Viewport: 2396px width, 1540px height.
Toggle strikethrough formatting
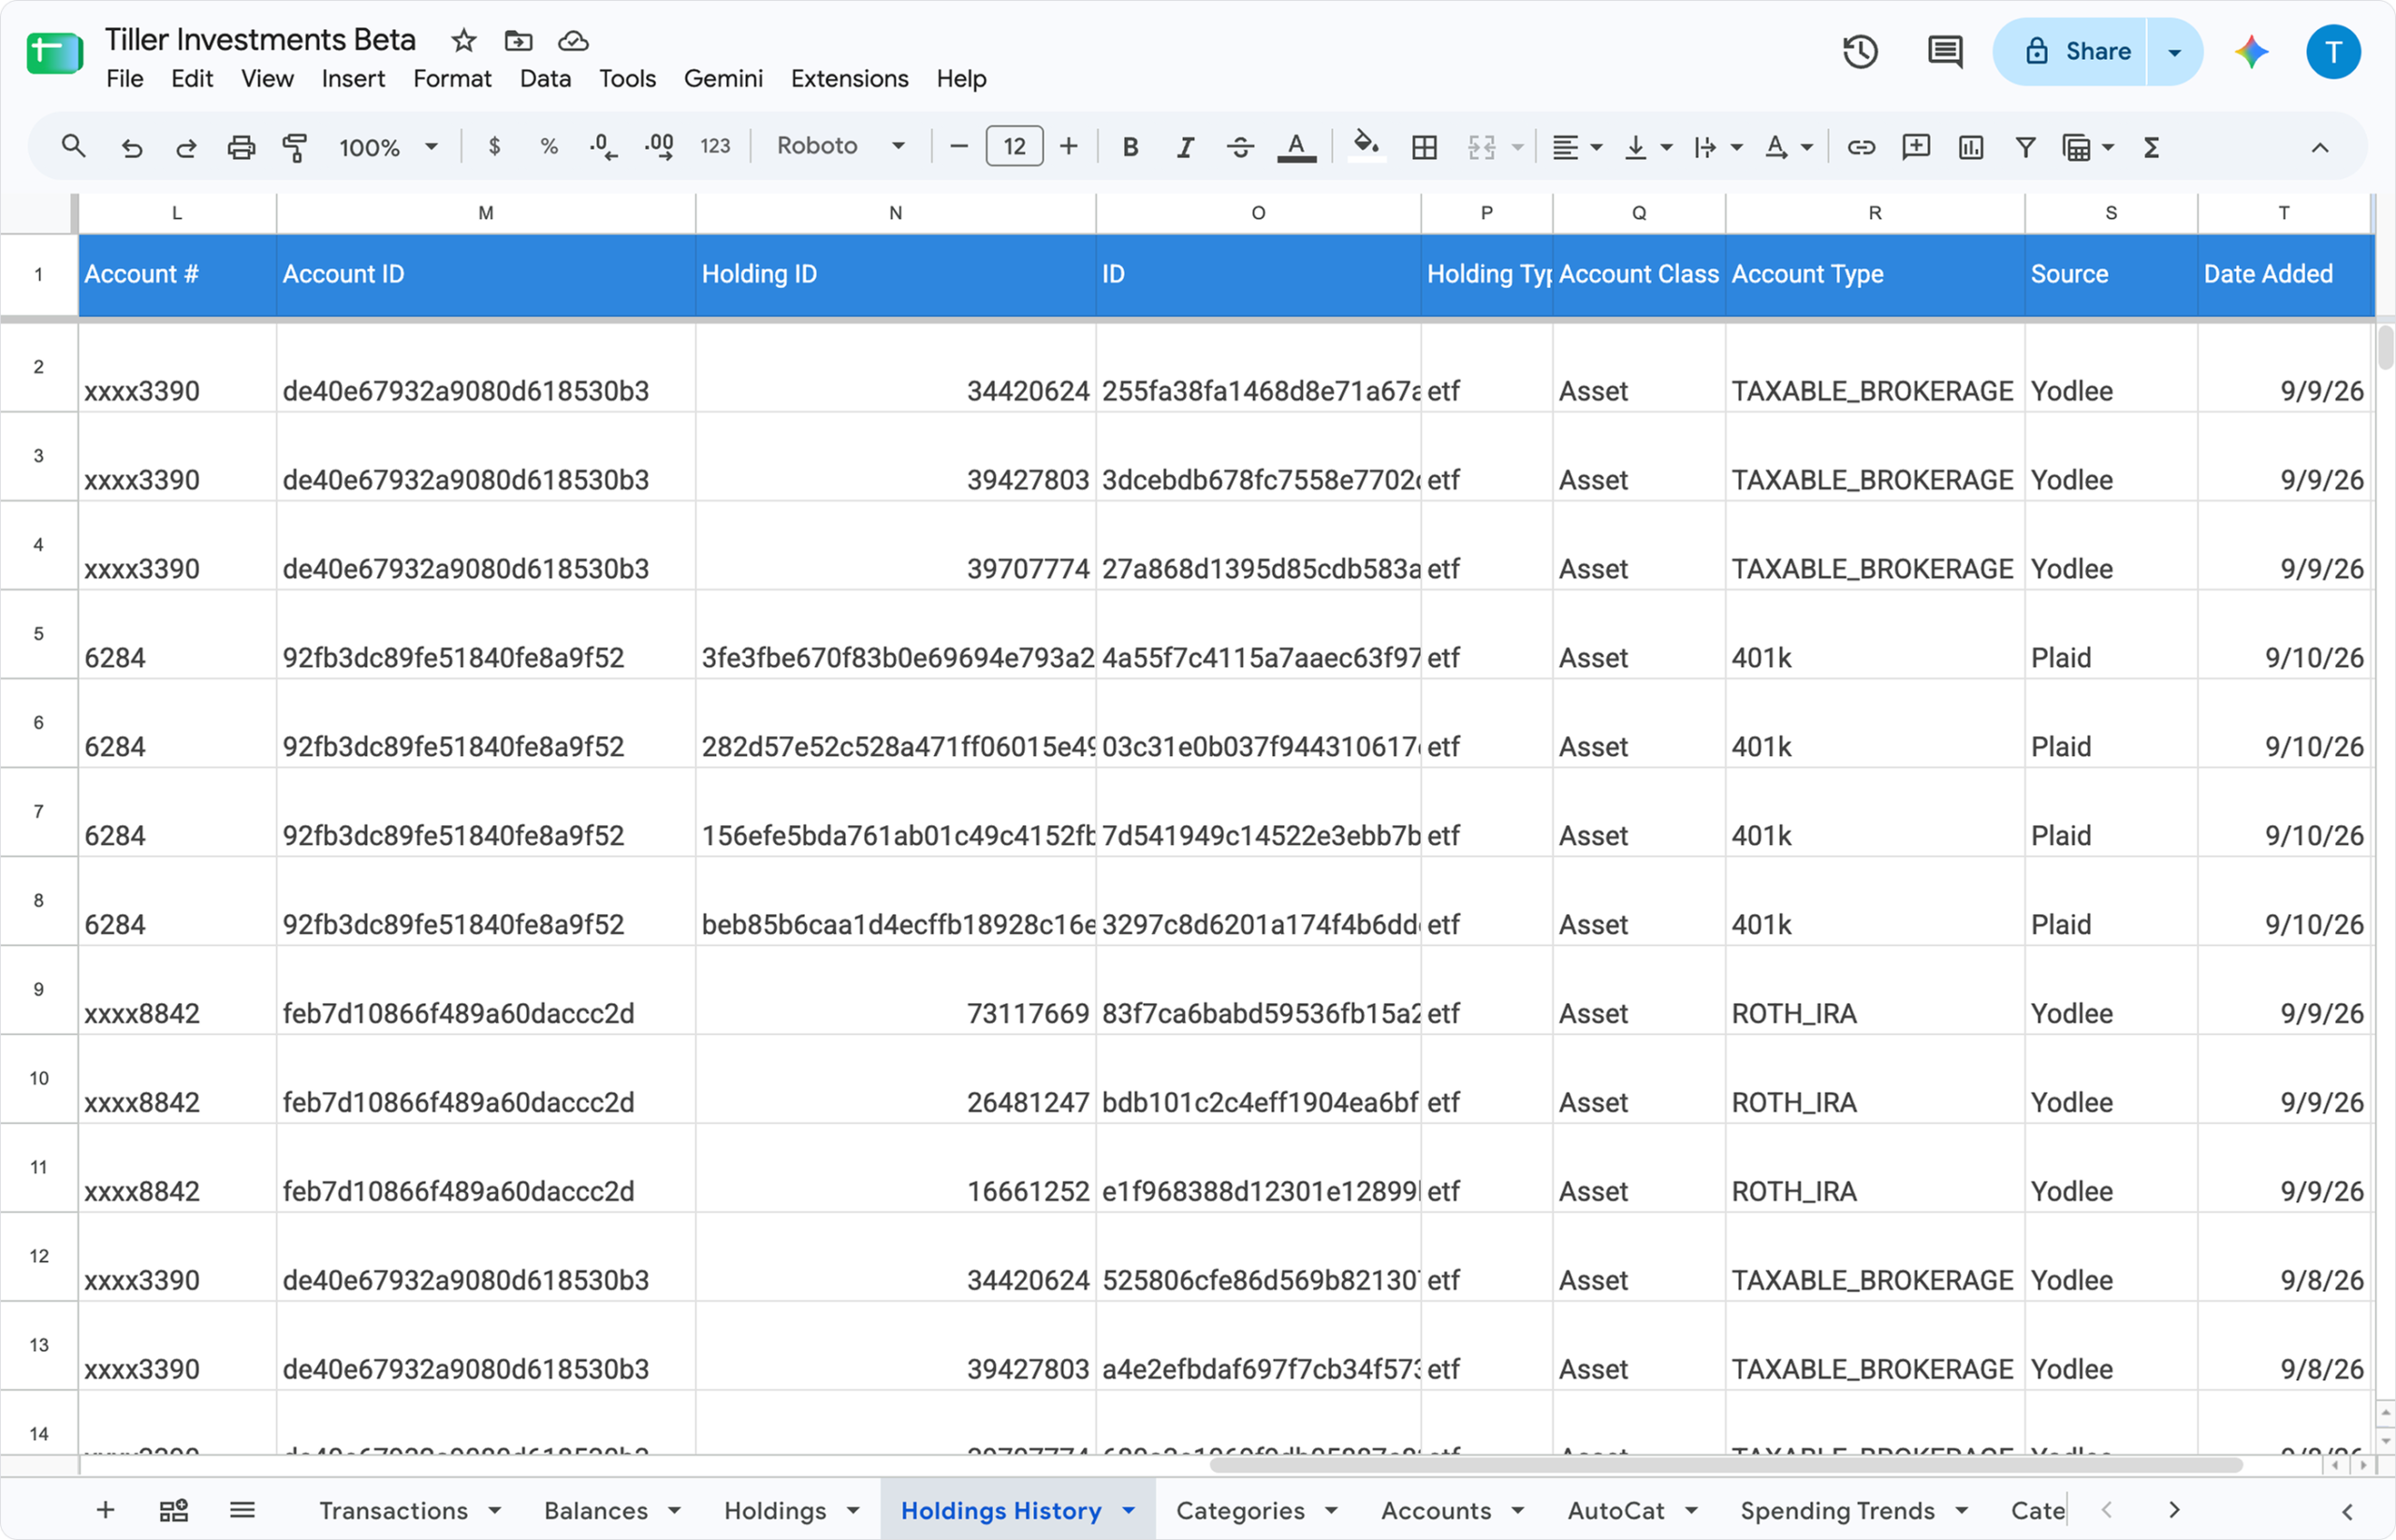(1240, 147)
